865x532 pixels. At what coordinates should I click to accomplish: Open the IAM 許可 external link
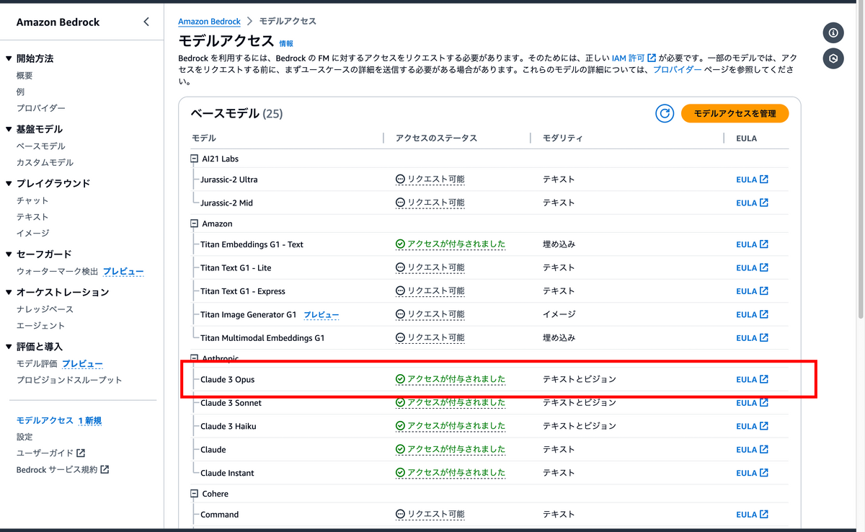pyautogui.click(x=634, y=57)
